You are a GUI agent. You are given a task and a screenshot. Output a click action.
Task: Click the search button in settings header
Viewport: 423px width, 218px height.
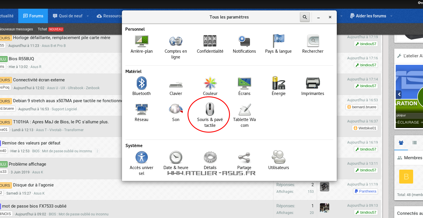point(305,17)
